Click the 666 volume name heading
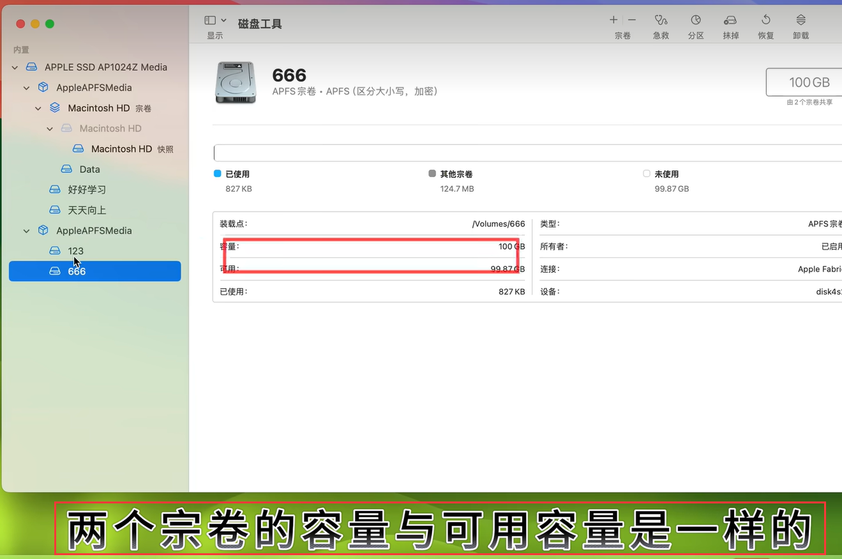The height and width of the screenshot is (559, 842). pyautogui.click(x=289, y=75)
